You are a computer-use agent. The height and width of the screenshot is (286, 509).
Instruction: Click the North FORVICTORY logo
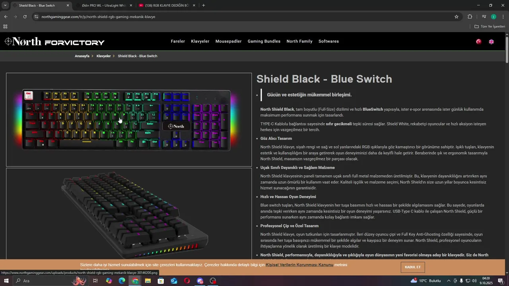point(54,42)
